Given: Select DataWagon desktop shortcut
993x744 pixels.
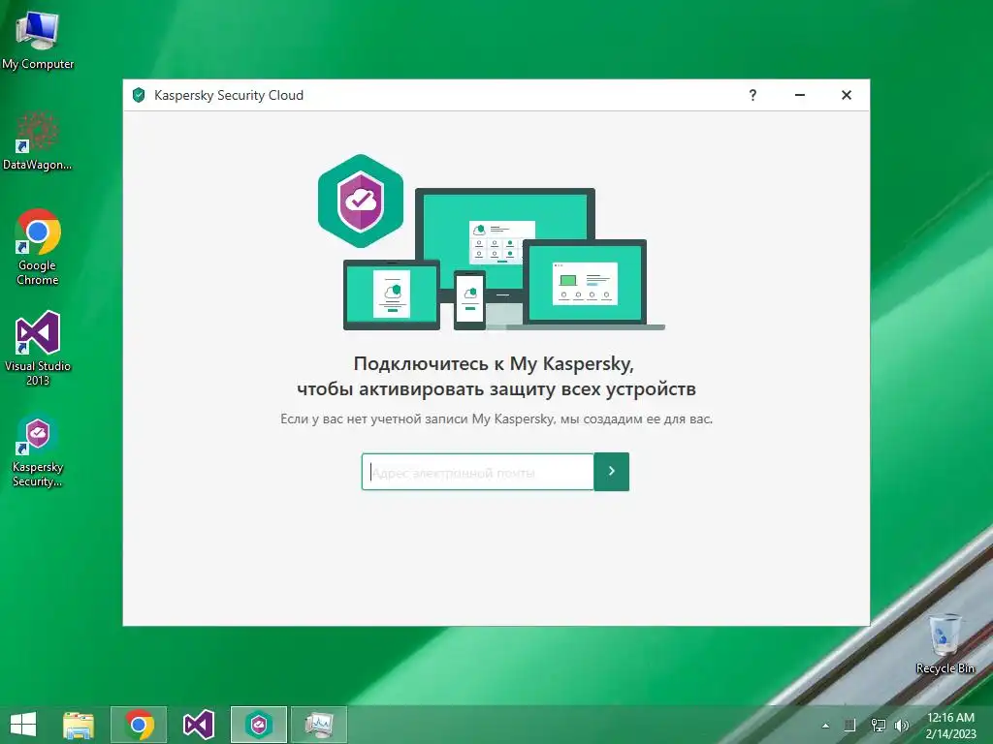Looking at the screenshot, I should coord(38,141).
